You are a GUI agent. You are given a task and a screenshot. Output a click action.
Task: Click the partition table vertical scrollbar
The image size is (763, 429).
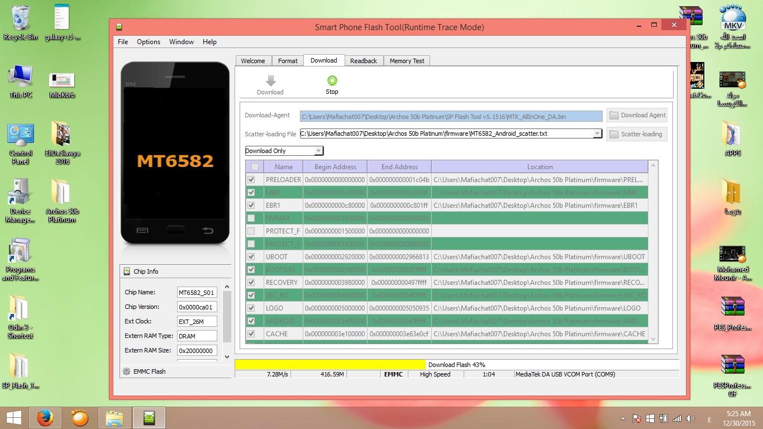pyautogui.click(x=654, y=252)
